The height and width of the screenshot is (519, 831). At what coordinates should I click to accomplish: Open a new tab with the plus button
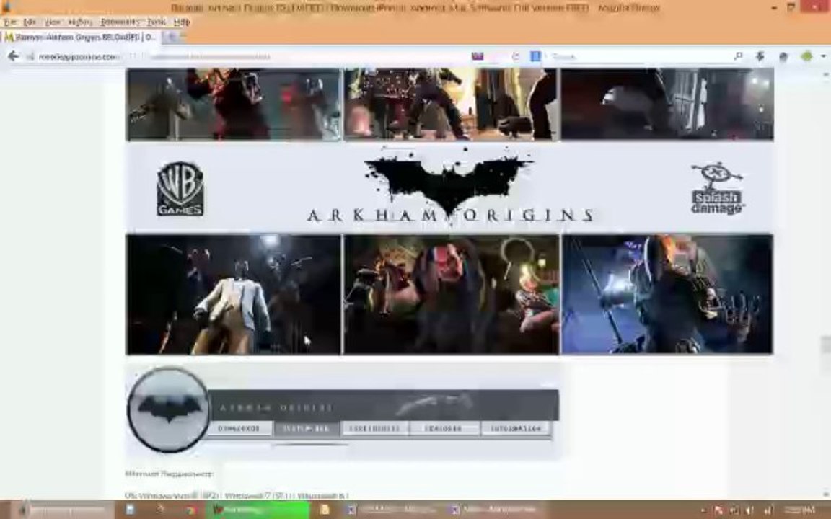172,37
